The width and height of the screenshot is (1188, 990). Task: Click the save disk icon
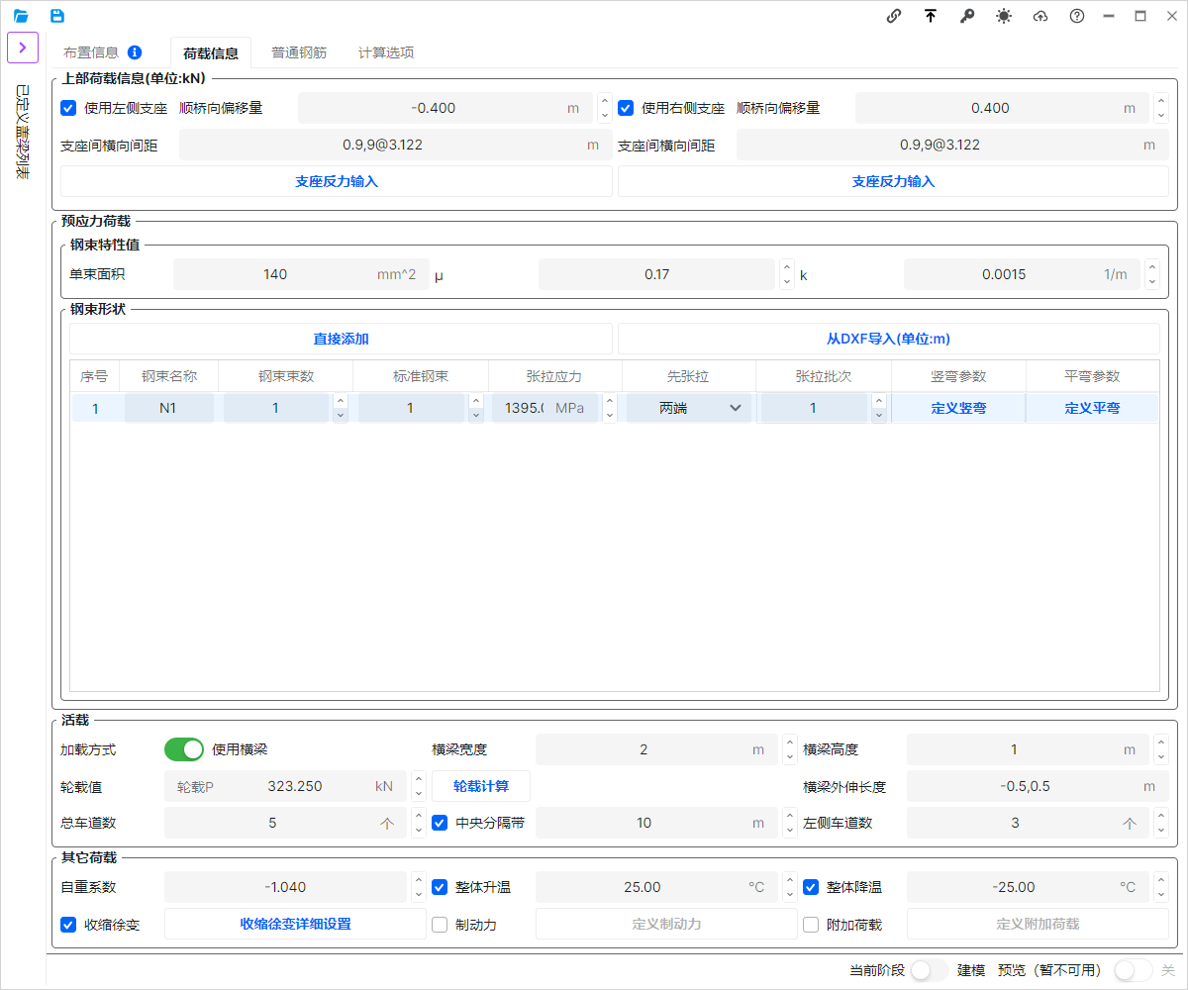click(x=57, y=16)
